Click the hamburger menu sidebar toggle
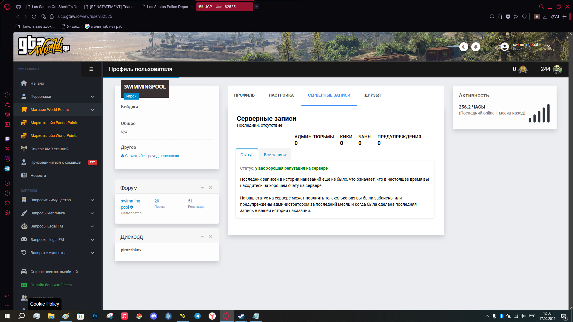 (91, 69)
